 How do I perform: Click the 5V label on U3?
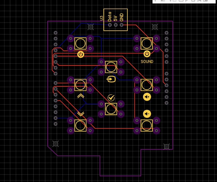(116, 18)
